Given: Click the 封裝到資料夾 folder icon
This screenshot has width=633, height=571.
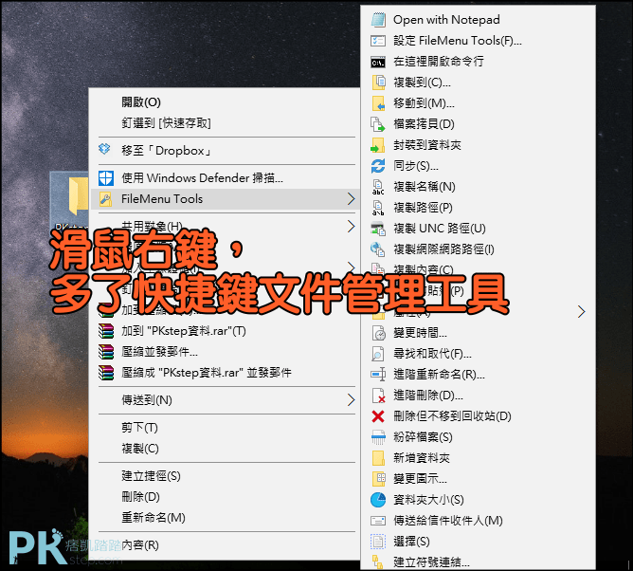Looking at the screenshot, I should pos(377,145).
